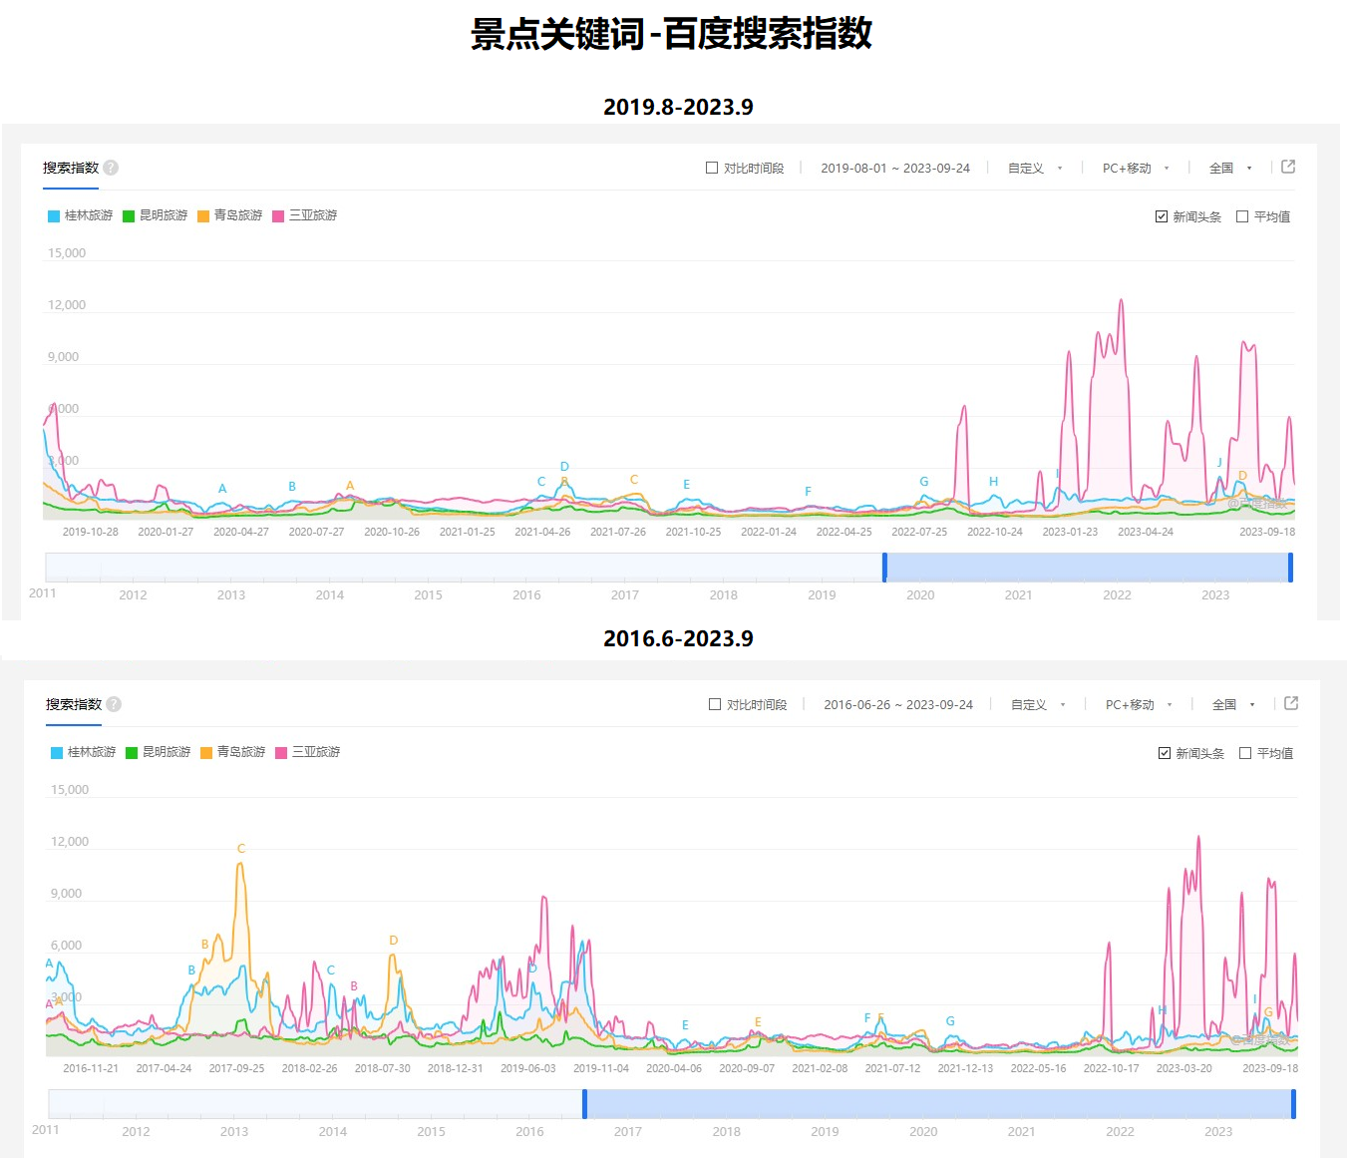
Task: Check 对比时间段 checkbox in lower chart
Action: click(x=715, y=704)
